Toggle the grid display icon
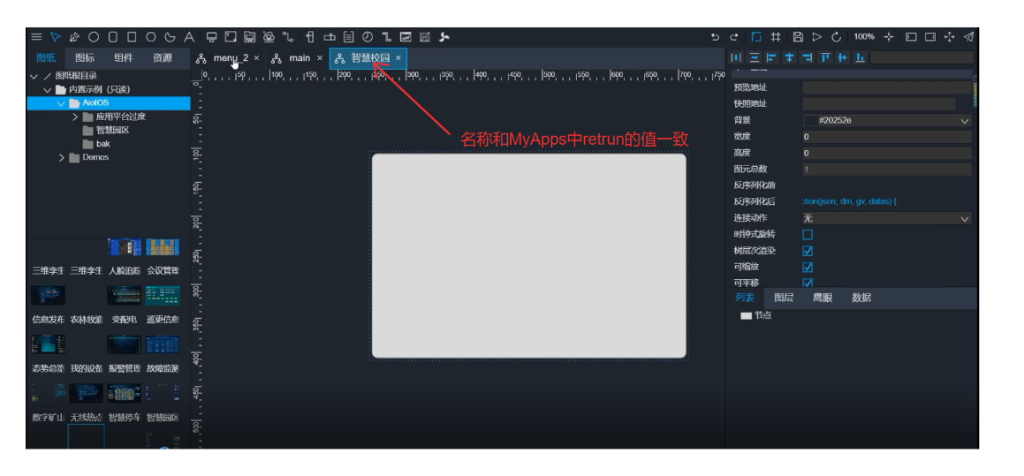This screenshot has height=476, width=1024. (x=776, y=37)
